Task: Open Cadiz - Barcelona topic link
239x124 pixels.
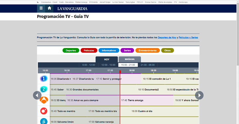Action: 66,2
